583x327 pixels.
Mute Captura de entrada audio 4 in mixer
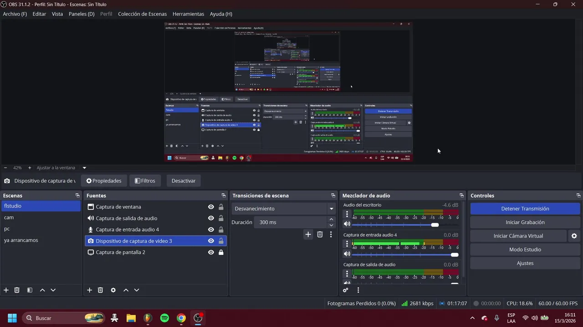coord(347,254)
